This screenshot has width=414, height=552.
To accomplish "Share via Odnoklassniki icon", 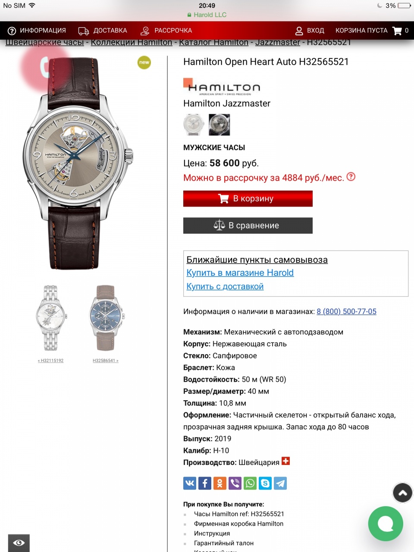I will click(220, 483).
